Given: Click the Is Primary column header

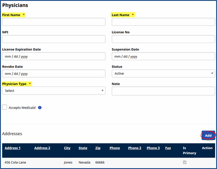Looking at the screenshot, I should 189,150.
